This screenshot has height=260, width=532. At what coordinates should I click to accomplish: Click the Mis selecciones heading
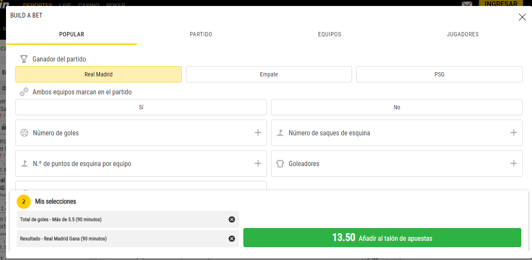pos(56,202)
